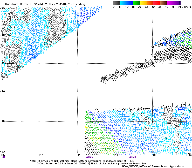Viewport: 192px width, 168px height.
Task: Click the purple '21:30' time marker
Action: (x=90, y=157)
